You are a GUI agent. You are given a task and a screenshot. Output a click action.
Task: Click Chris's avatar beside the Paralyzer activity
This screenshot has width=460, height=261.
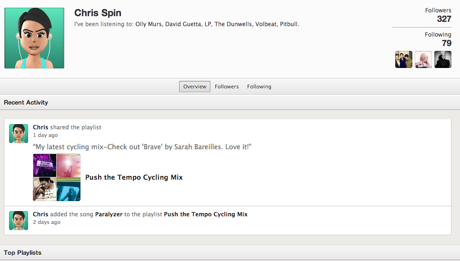coord(19,221)
